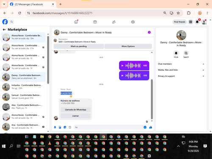Open Samuel chat saying Sounds good
This screenshot has height=159, width=212.
23,97
